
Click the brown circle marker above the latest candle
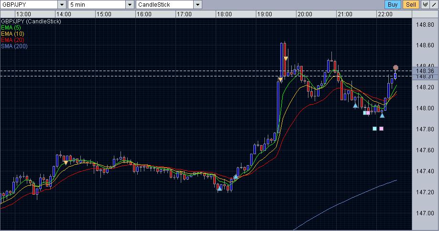395,67
